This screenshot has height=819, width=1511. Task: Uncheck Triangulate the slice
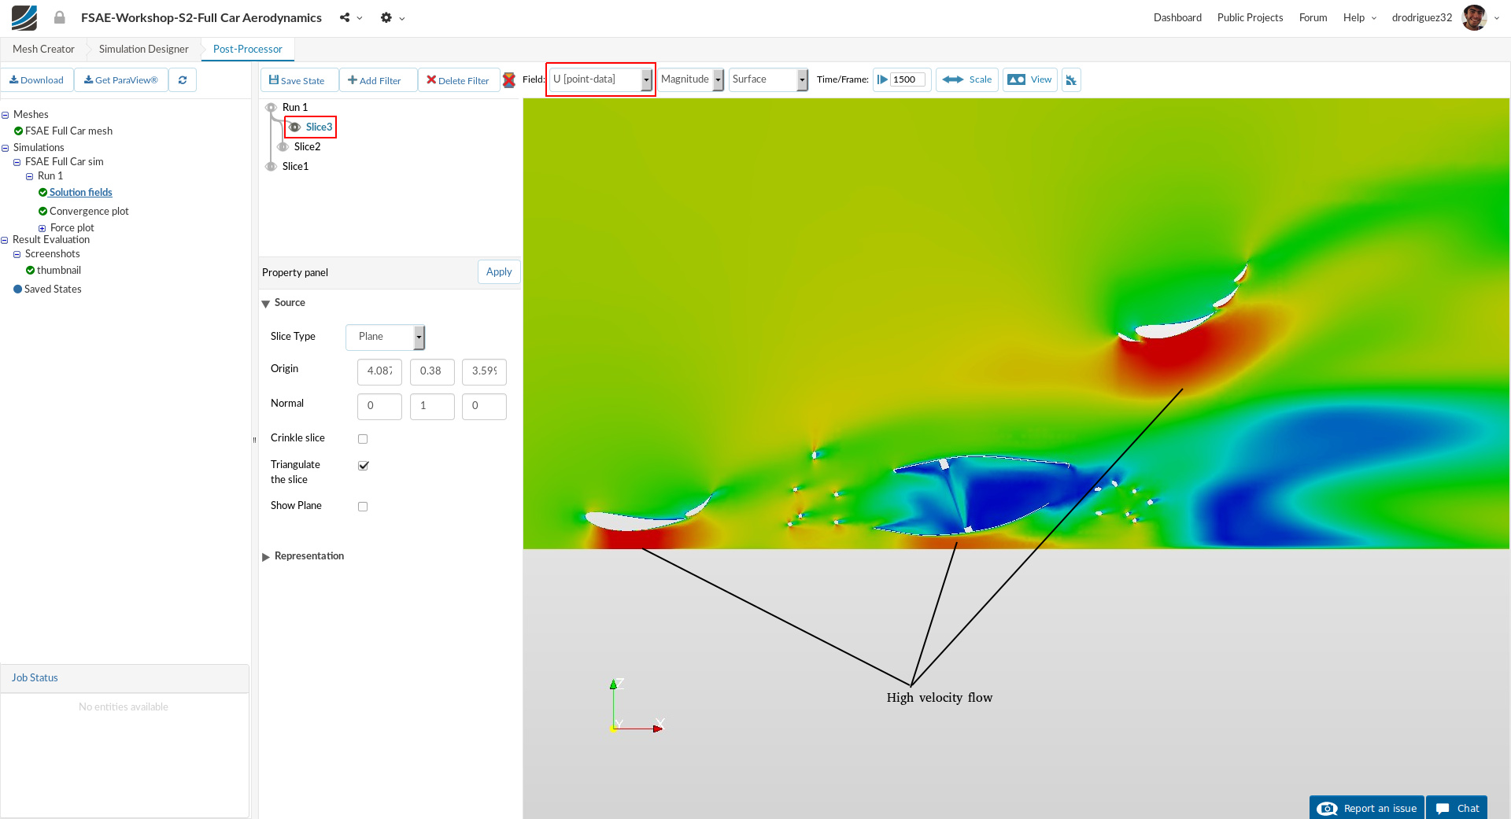coord(364,466)
